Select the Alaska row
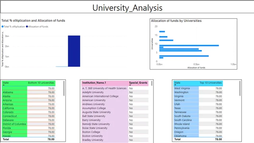This screenshot has height=143, width=254. coord(29,96)
